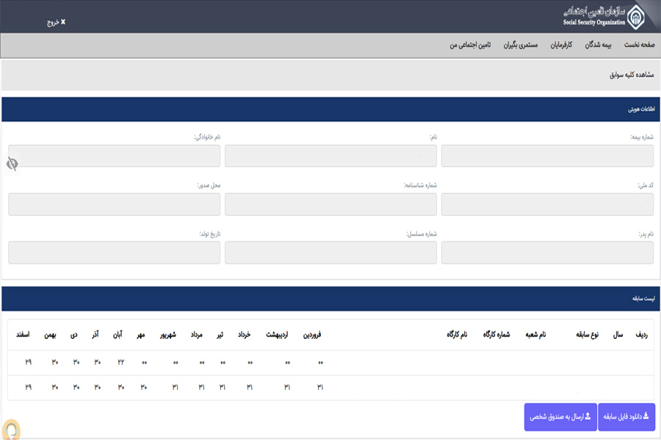
Task: Click the شماره شناسنامه input field
Action: 330,204
